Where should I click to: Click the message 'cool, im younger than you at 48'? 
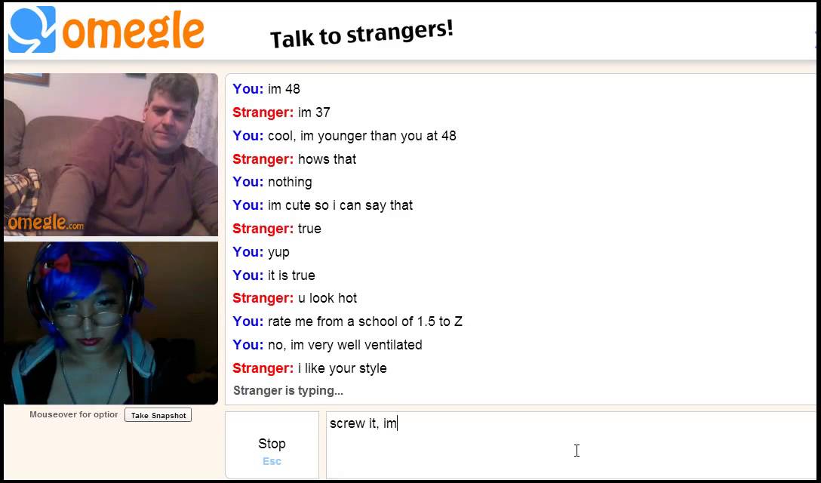pos(361,136)
